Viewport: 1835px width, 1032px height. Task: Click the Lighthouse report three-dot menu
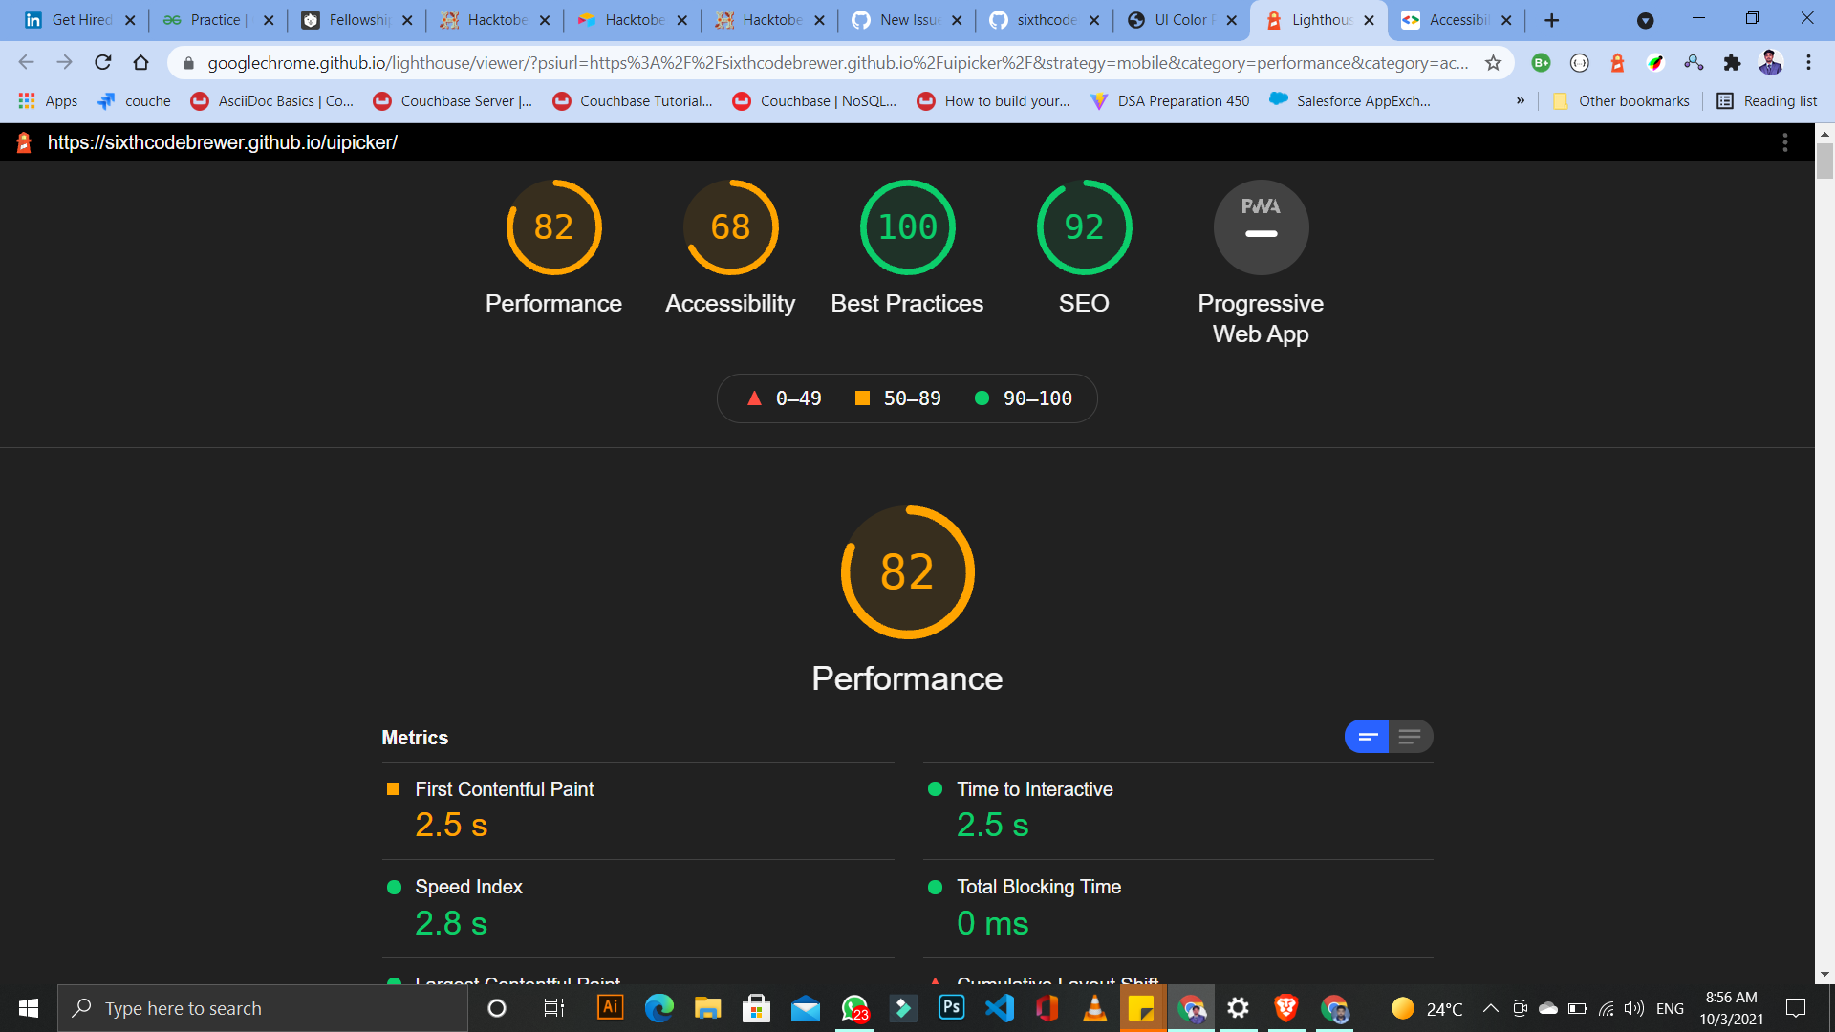(1784, 142)
